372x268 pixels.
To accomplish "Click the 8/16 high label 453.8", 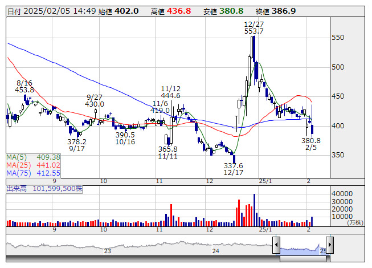I will click(x=24, y=90).
